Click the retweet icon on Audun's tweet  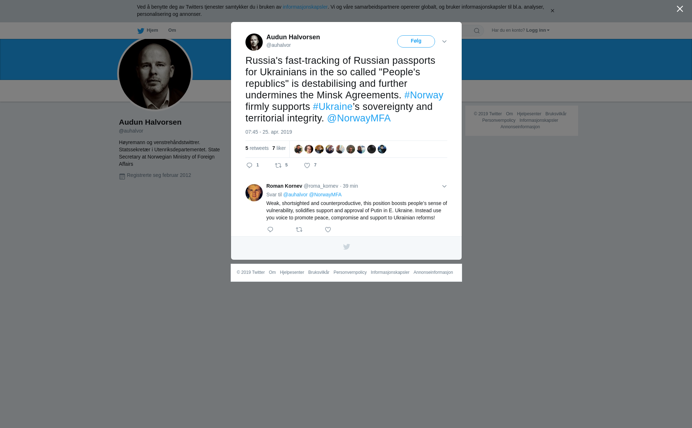pos(278,165)
